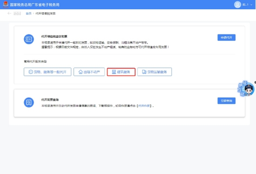Image resolution: width=256 pixels, height=174 pixels.
Task: Click the 申请代开 button
Action: [x=227, y=38]
